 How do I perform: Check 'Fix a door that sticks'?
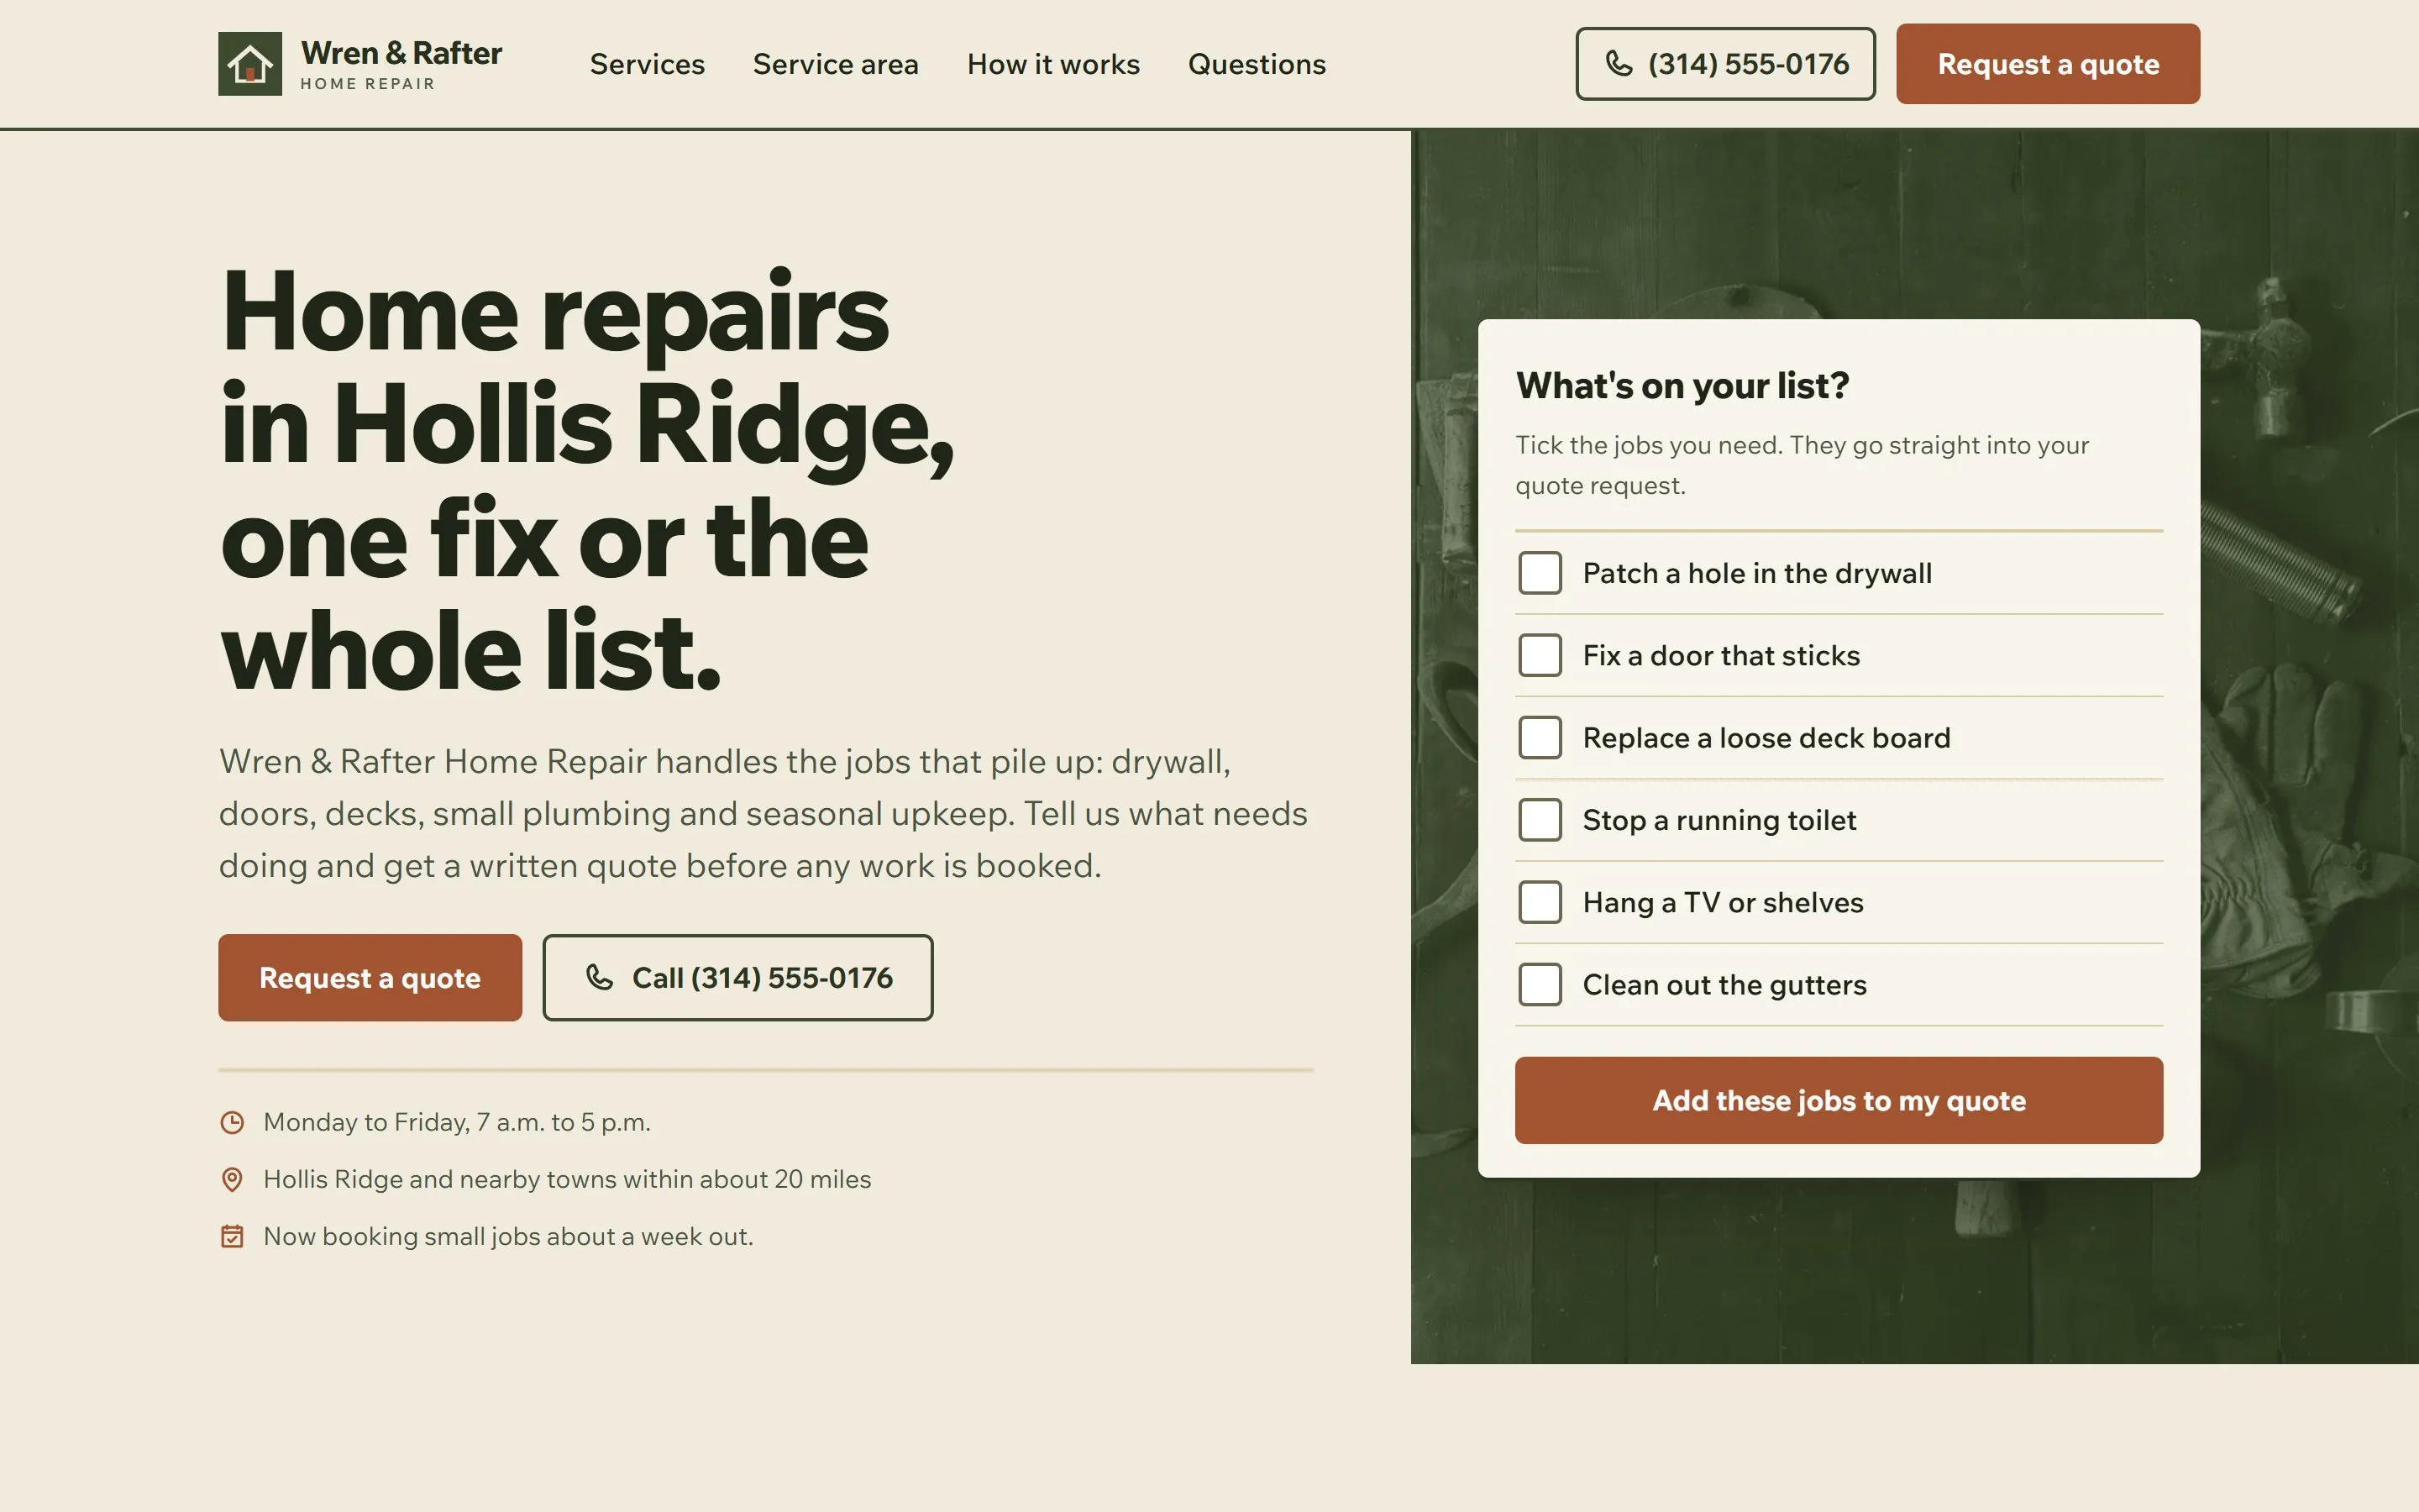[x=1540, y=655]
